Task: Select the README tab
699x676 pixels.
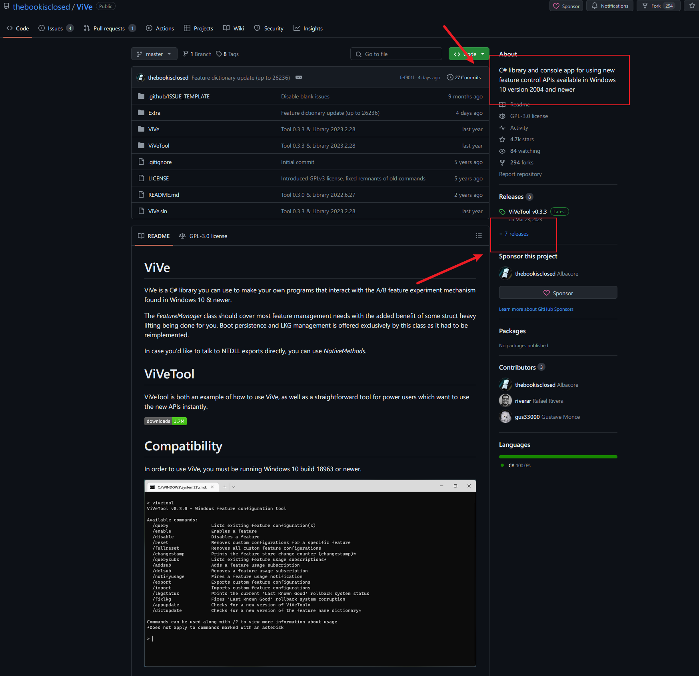Action: (x=154, y=236)
